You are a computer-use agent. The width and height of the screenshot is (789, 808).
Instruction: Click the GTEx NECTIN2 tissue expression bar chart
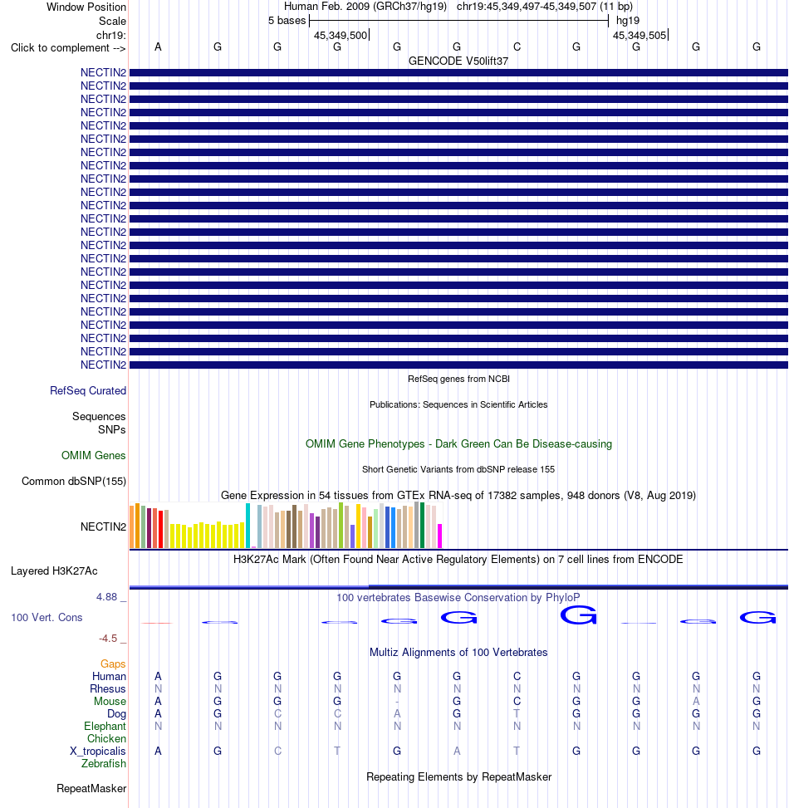pyautogui.click(x=286, y=525)
